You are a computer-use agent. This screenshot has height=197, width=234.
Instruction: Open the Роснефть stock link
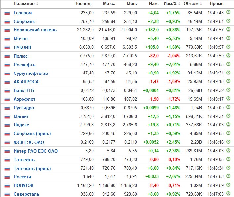[24, 65]
